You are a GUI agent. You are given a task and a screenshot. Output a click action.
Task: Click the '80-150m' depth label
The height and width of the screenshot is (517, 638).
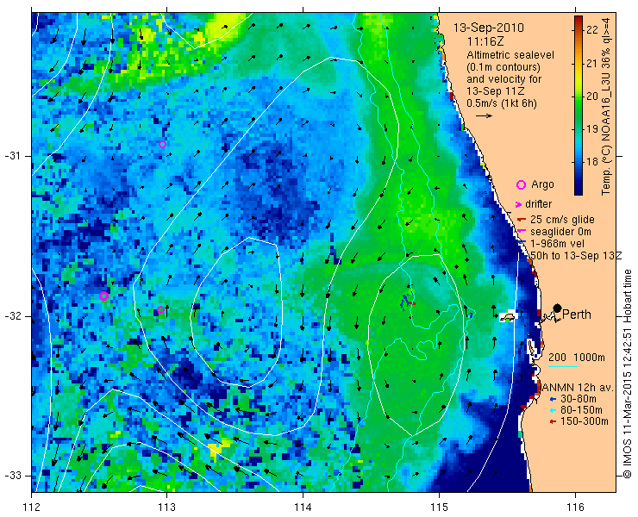pyautogui.click(x=581, y=409)
